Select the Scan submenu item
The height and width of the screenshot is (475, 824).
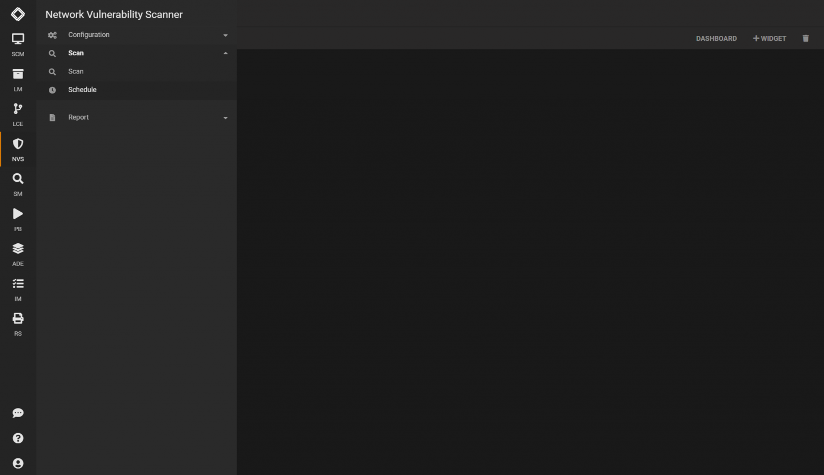(76, 71)
